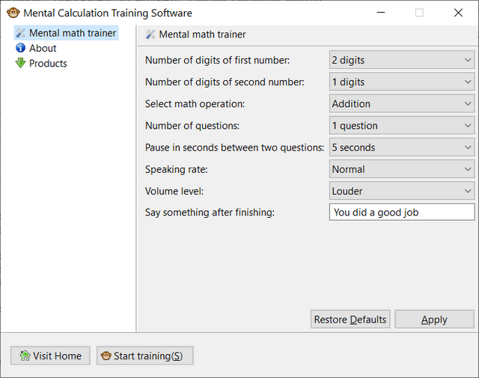Select Products in the sidebar
This screenshot has height=378, width=479.
tap(48, 64)
